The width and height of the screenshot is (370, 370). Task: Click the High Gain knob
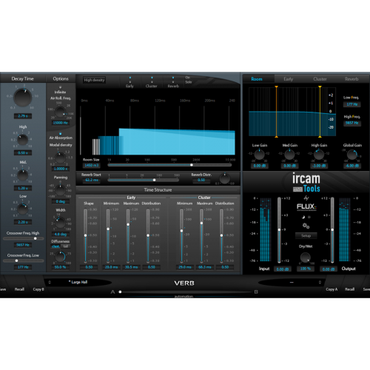[x=319, y=155]
